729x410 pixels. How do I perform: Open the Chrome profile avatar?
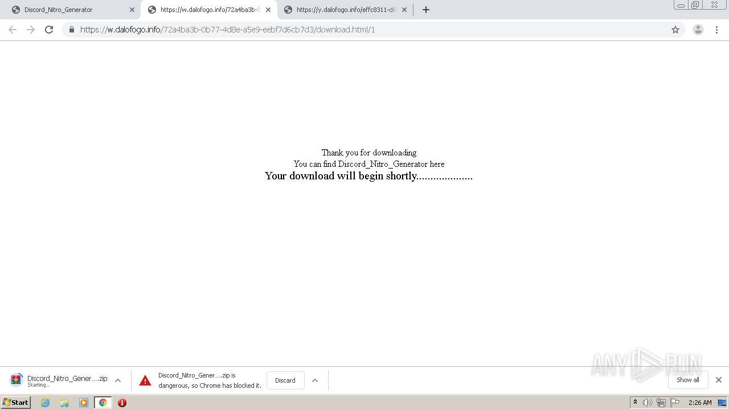(x=698, y=30)
